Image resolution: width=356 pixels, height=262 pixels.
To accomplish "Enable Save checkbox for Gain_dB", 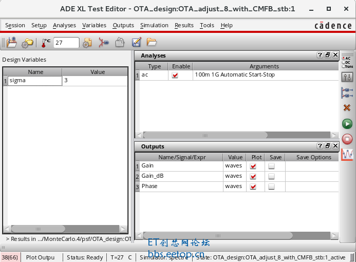I will 272,176.
